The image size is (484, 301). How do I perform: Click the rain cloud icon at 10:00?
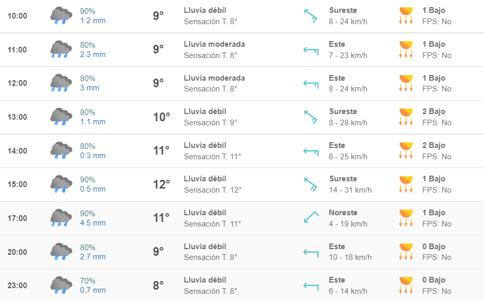click(x=61, y=16)
